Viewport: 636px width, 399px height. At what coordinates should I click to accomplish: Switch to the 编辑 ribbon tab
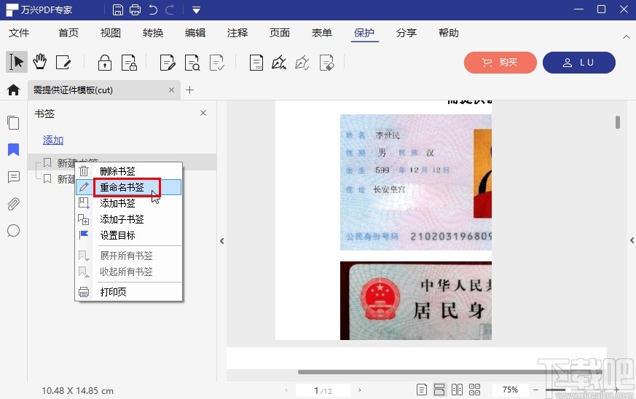[195, 33]
